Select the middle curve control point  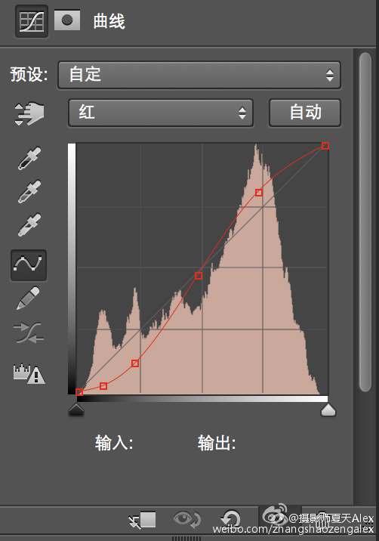tap(199, 276)
